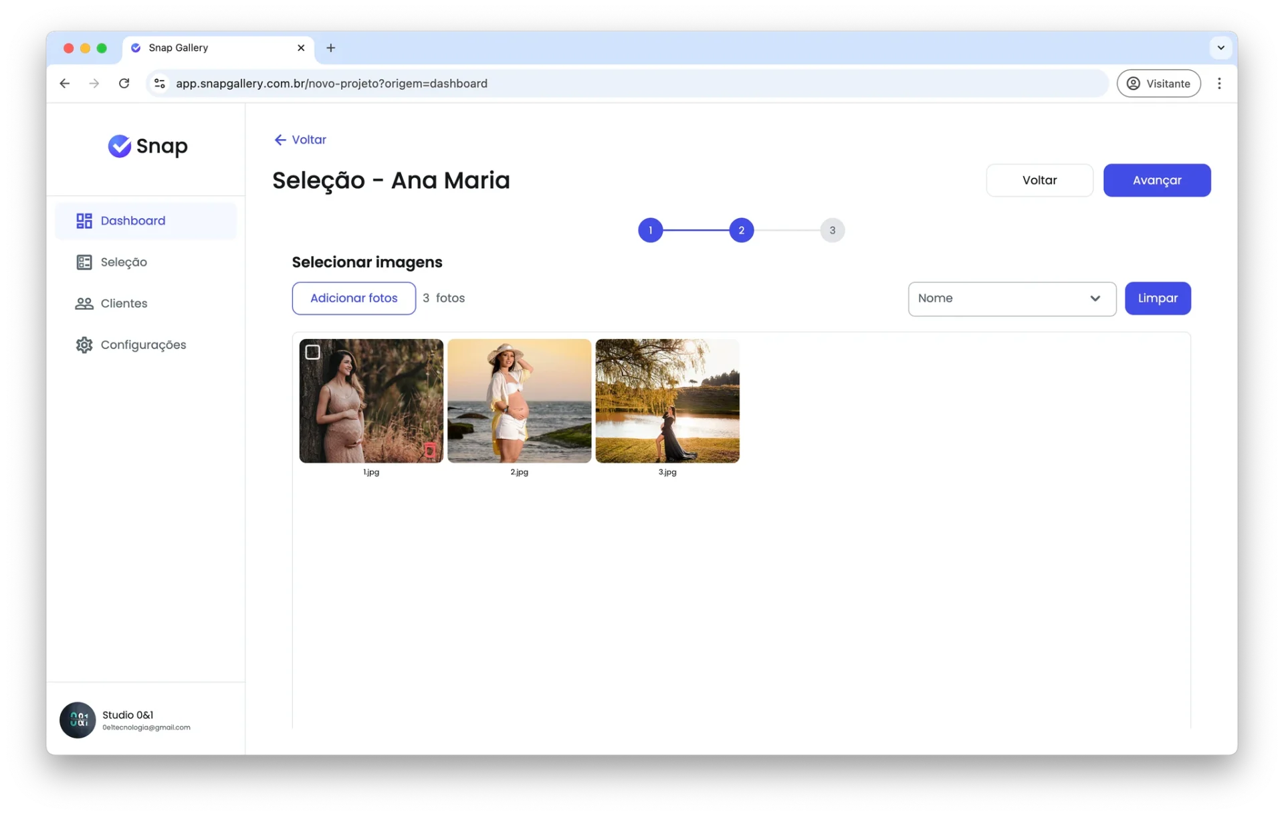The width and height of the screenshot is (1284, 816).
Task: Click the studio email address text
Action: 146,728
